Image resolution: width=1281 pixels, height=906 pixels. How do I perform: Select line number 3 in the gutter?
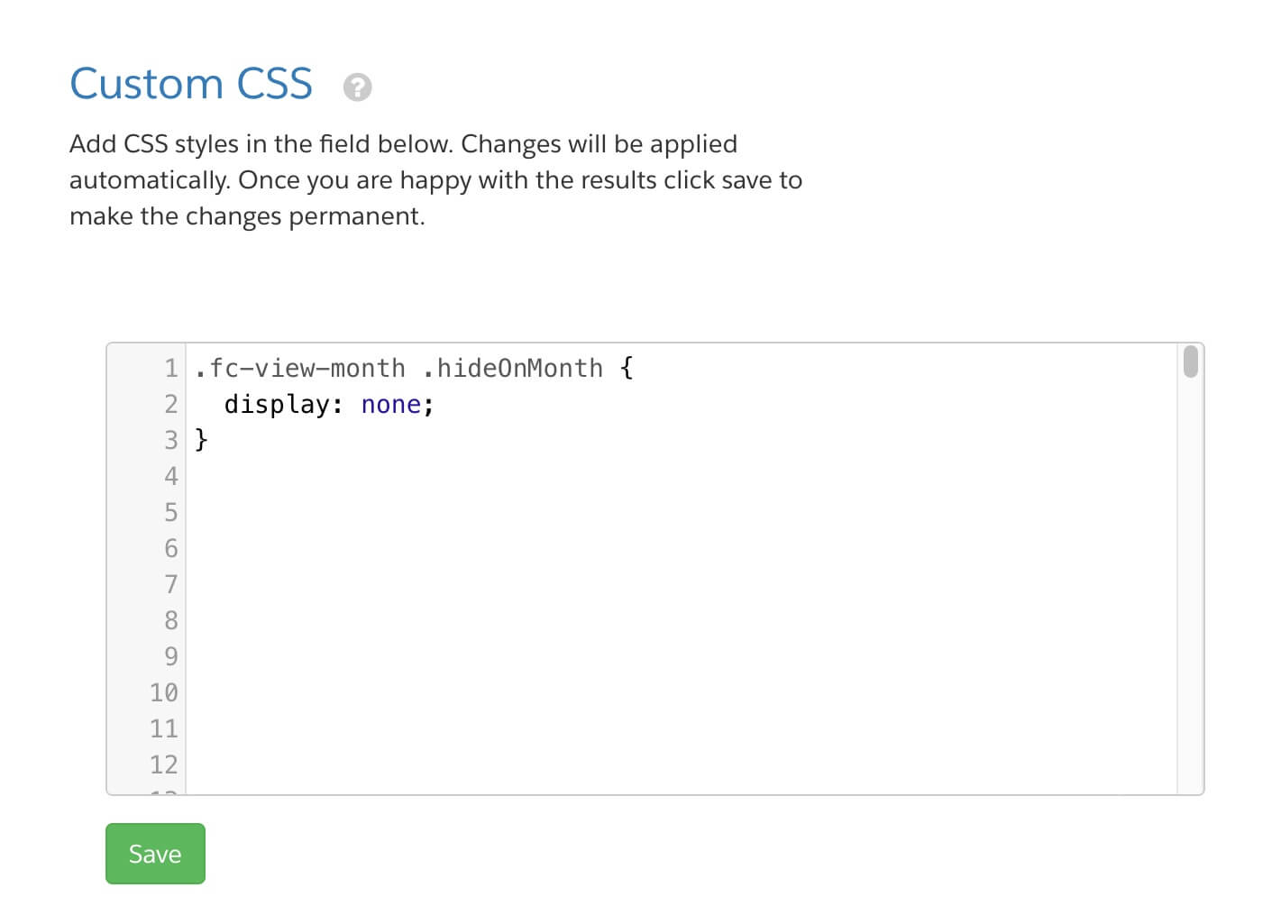[170, 440]
